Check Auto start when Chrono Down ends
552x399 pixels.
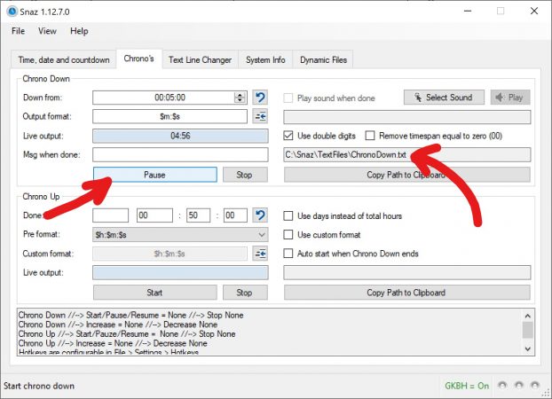(x=288, y=254)
